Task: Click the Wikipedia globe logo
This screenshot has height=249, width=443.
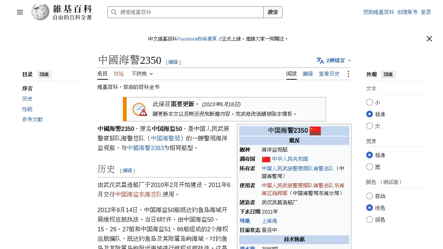Action: [x=40, y=12]
